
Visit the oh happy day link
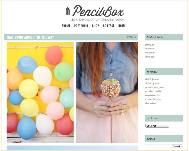(x=152, y=83)
